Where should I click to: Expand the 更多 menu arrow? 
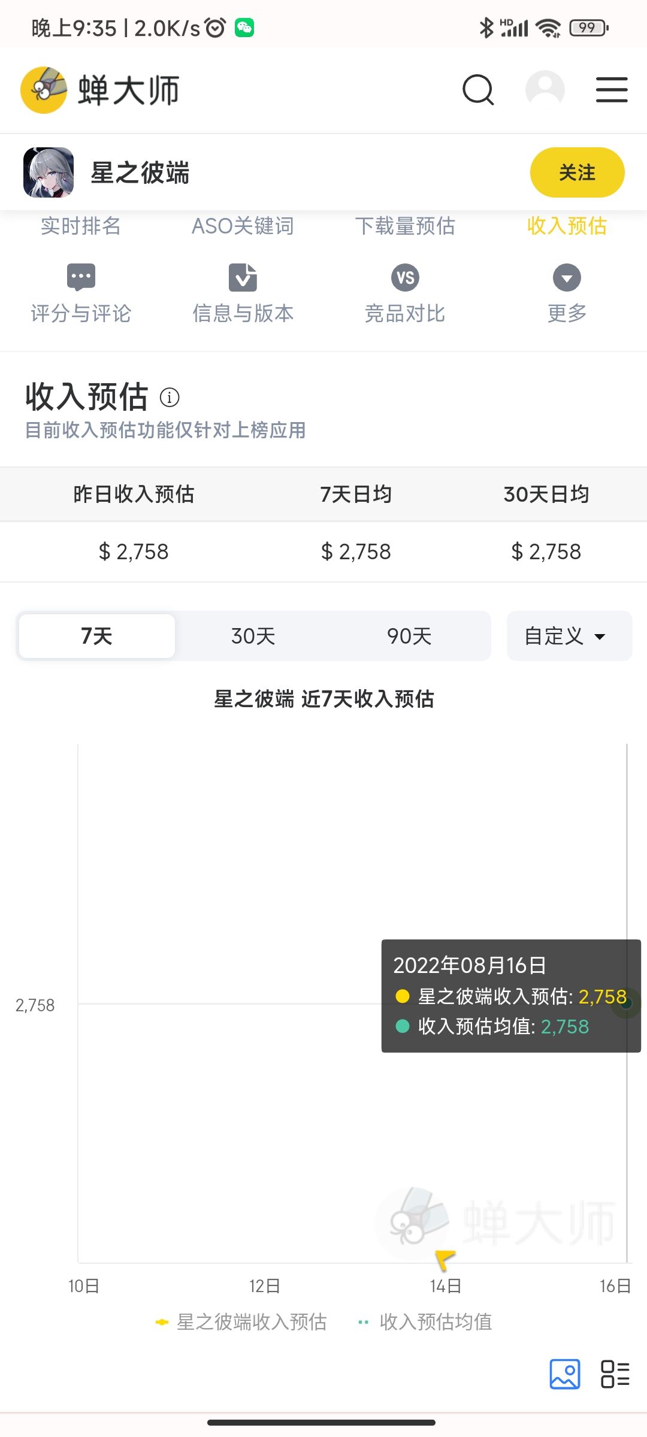[567, 277]
